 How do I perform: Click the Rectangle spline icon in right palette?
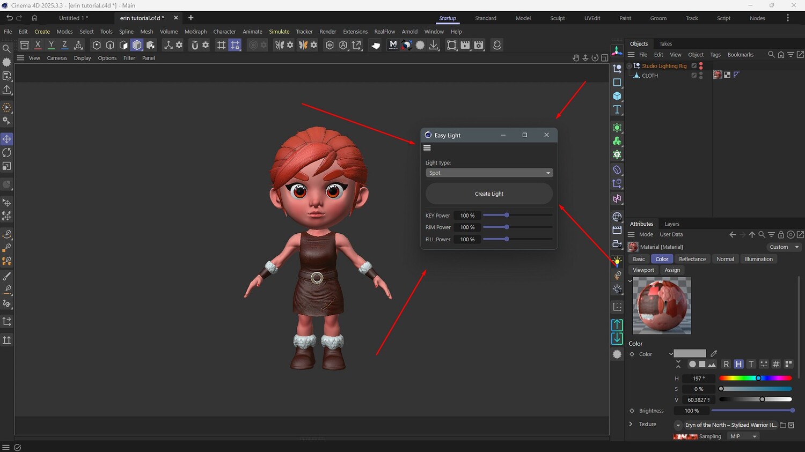pos(617,83)
